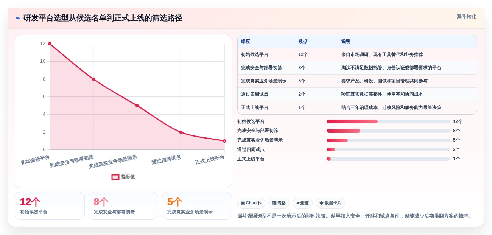Click the 维度 column header
492x235 pixels.
pyautogui.click(x=246, y=41)
